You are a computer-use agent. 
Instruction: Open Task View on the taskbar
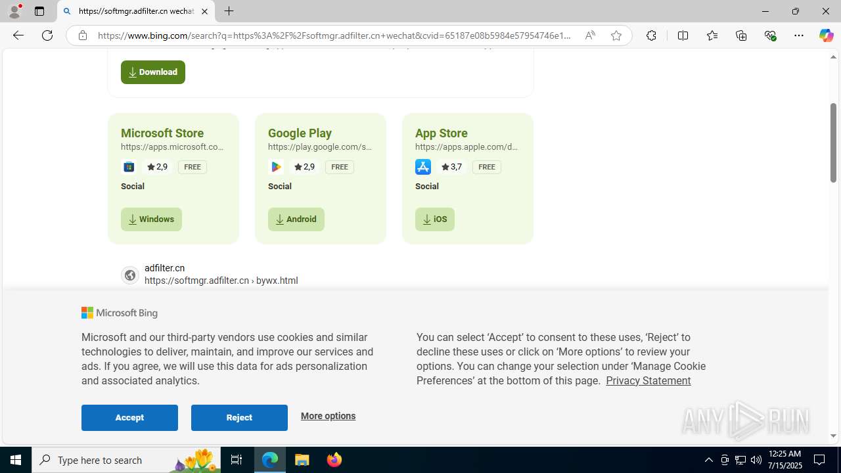[x=237, y=460]
